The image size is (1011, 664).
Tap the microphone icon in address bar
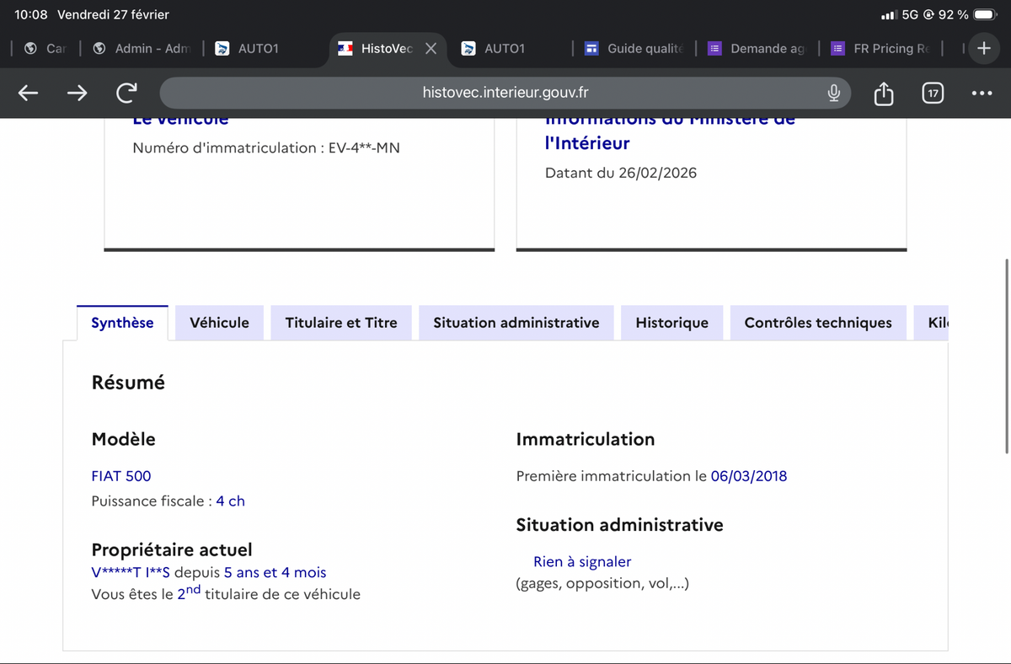point(833,93)
